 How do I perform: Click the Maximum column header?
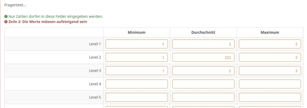coord(270,32)
